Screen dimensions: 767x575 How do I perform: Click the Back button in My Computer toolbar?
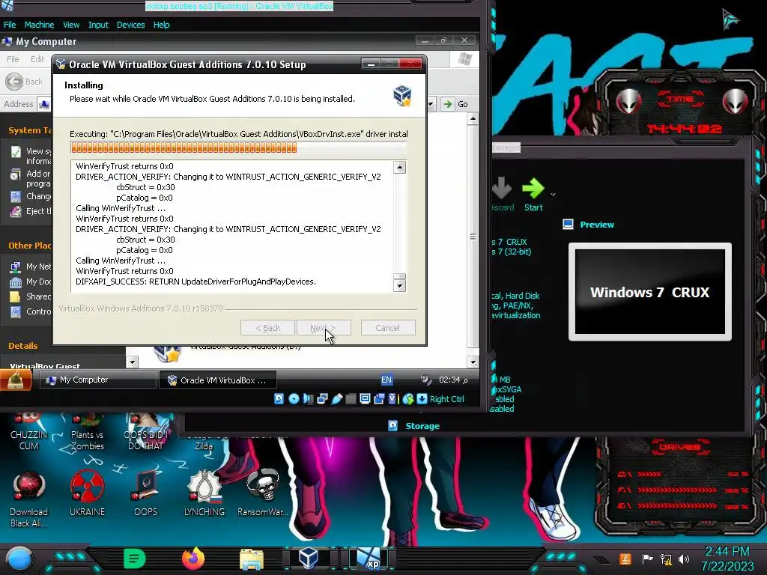click(25, 81)
